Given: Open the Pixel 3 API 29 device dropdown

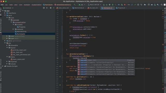Looking at the screenshot, I should pyautogui.click(x=94, y=5).
